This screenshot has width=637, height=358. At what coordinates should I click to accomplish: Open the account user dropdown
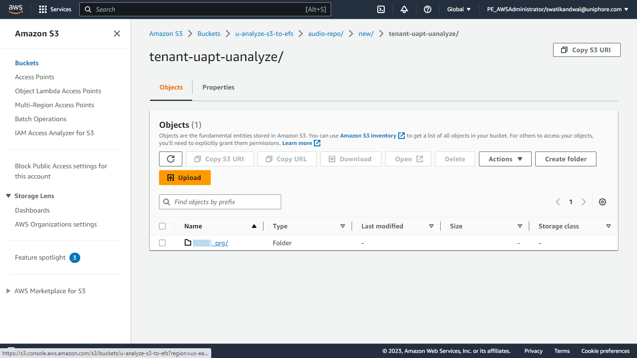pyautogui.click(x=558, y=9)
